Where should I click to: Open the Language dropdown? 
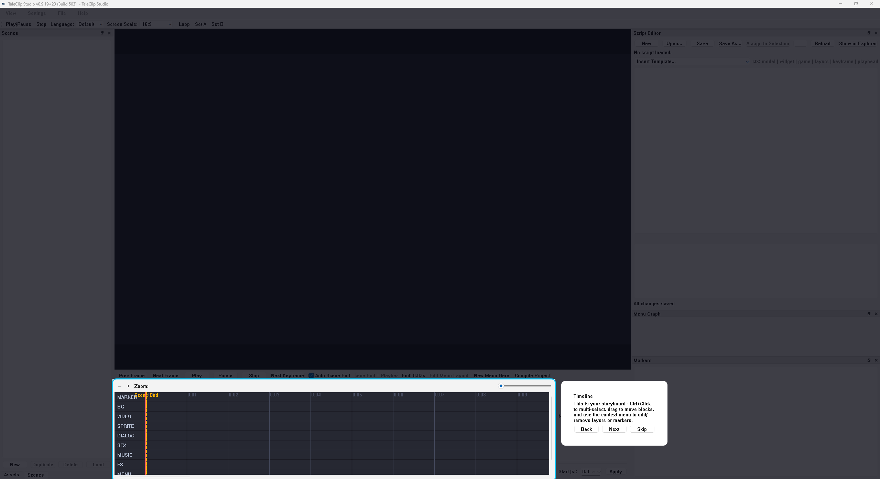90,24
